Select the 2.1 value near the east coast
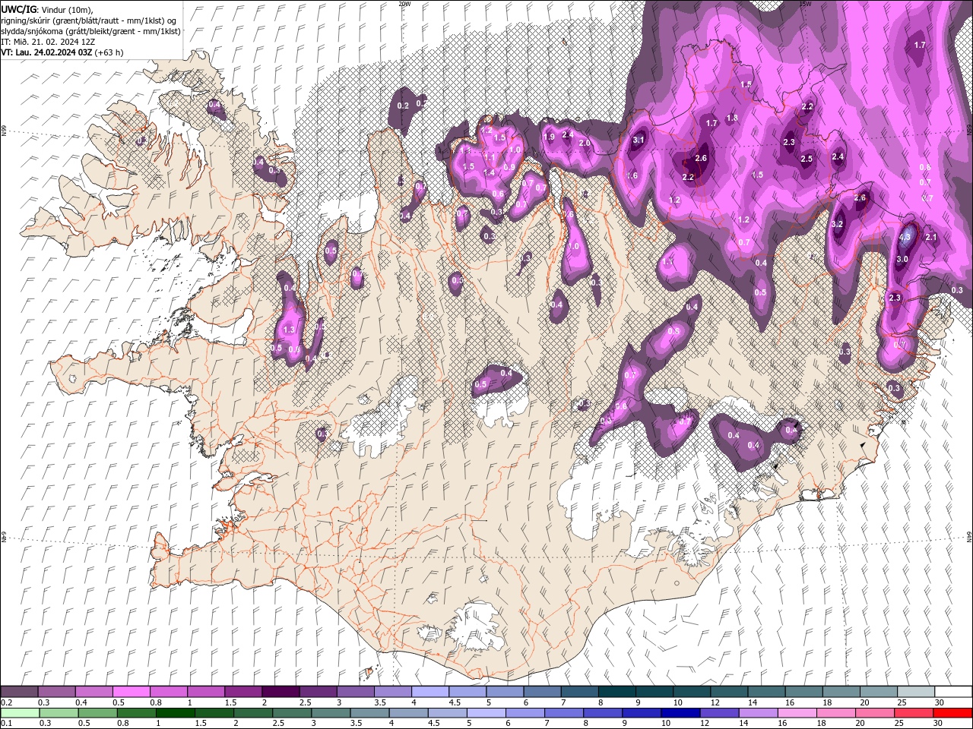The height and width of the screenshot is (729, 973). [931, 238]
